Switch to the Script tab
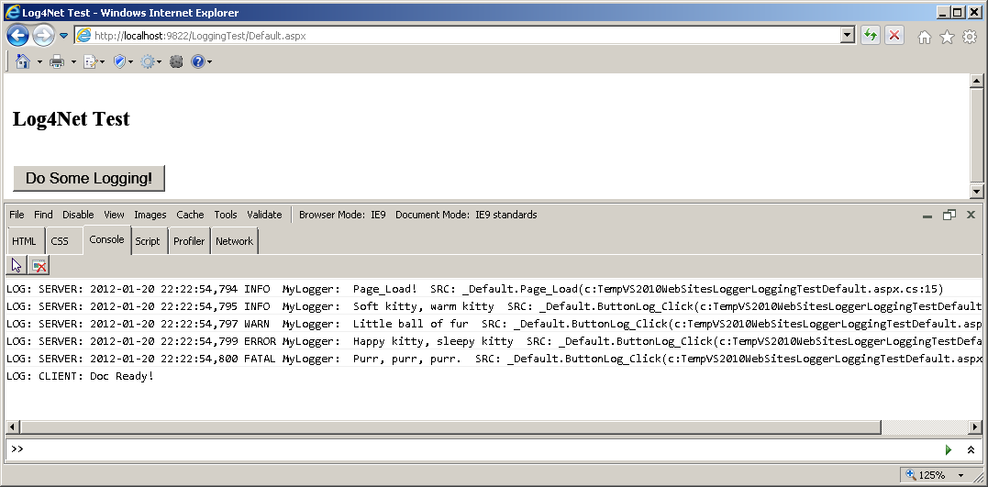The width and height of the screenshot is (988, 487). [148, 241]
